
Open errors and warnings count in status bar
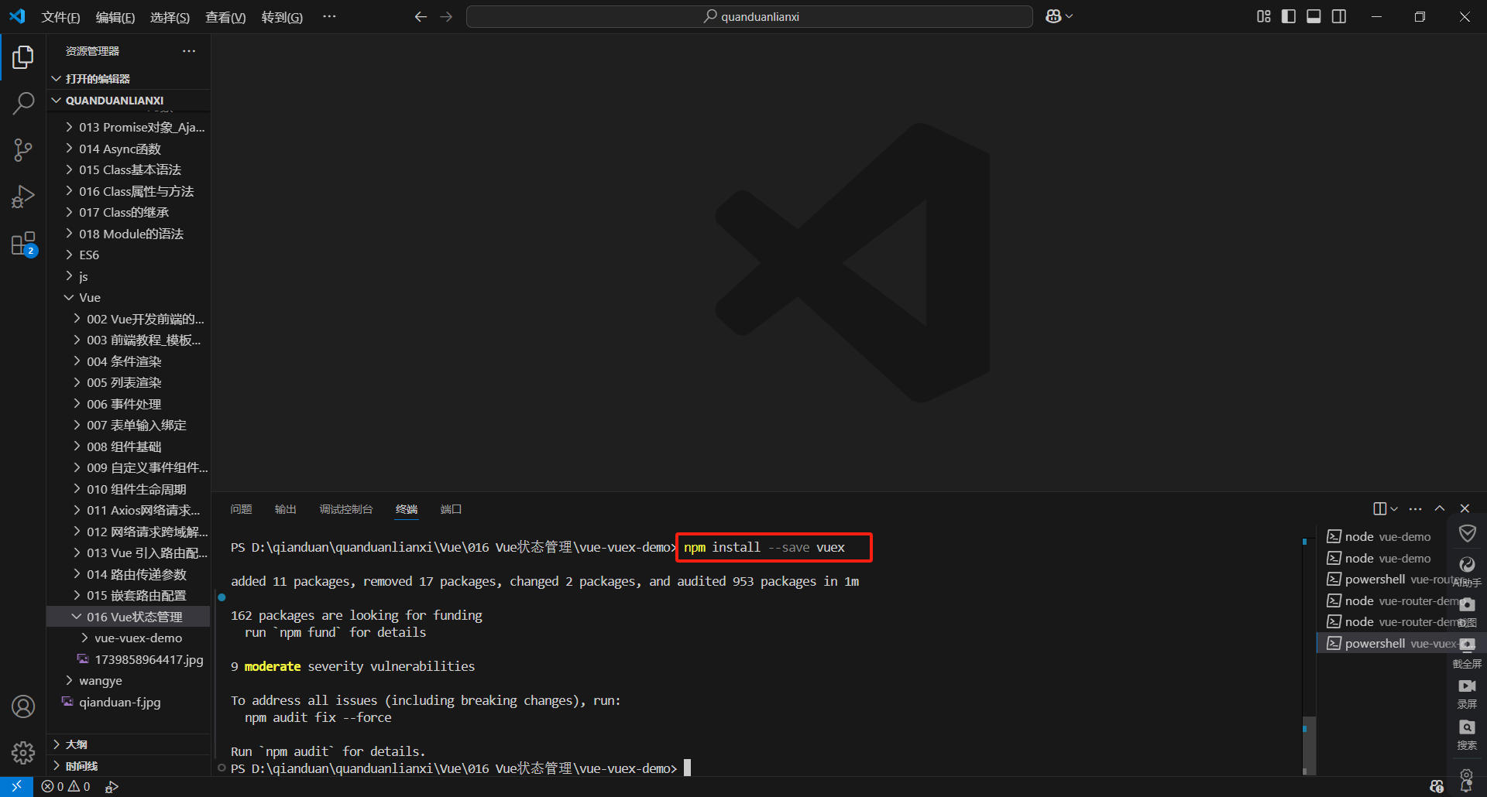[66, 786]
